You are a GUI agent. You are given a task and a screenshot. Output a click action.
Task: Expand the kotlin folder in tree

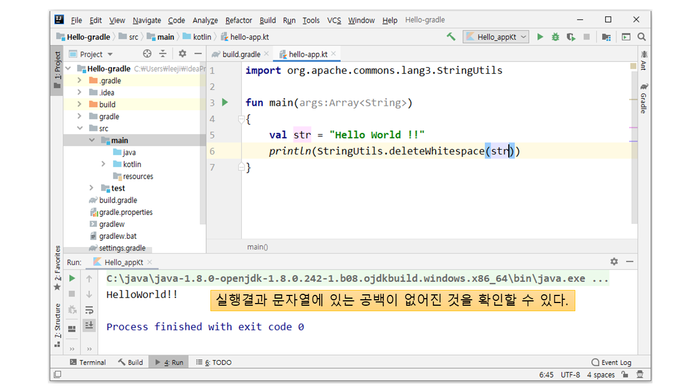tap(103, 164)
